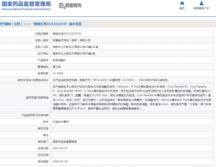Select expiry date 2026-05-26
The width and height of the screenshot is (216, 167).
click(x=60, y=162)
